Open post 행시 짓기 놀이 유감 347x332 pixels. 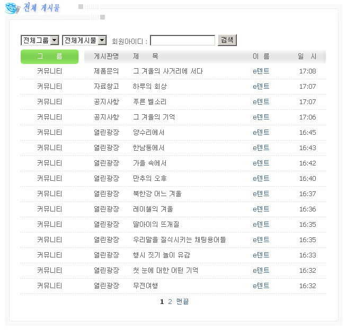[162, 255]
